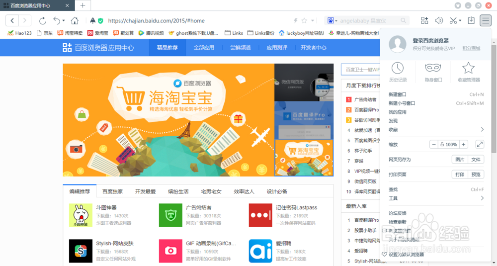Click 微信网页版 banner thumbnail
The image size is (497, 266).
[304, 83]
